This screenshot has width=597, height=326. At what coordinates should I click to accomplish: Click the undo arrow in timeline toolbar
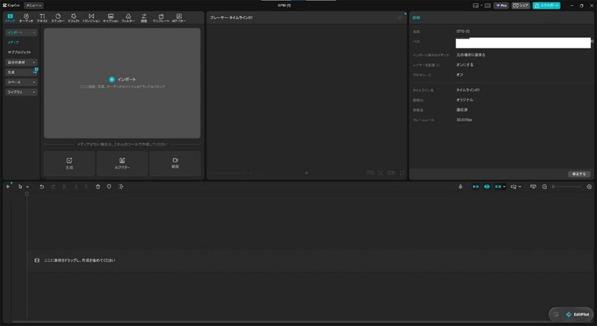point(42,186)
